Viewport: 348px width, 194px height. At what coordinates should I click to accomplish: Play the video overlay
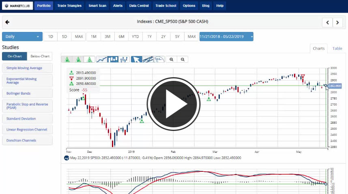[x=174, y=104]
